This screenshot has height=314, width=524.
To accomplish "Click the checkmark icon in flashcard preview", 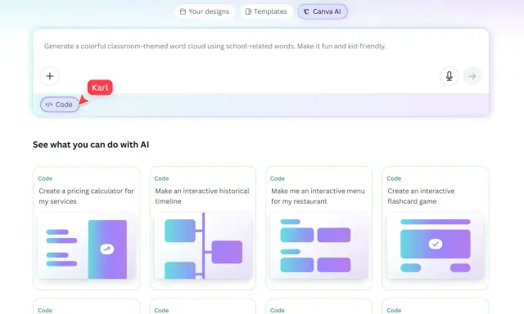I will point(436,244).
